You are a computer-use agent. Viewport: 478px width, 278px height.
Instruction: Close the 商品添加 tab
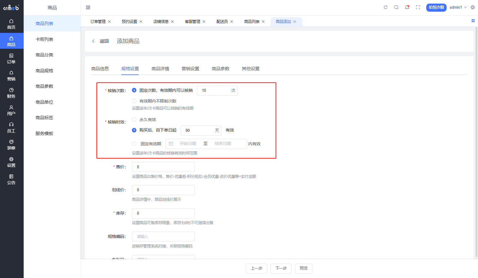tap(295, 22)
